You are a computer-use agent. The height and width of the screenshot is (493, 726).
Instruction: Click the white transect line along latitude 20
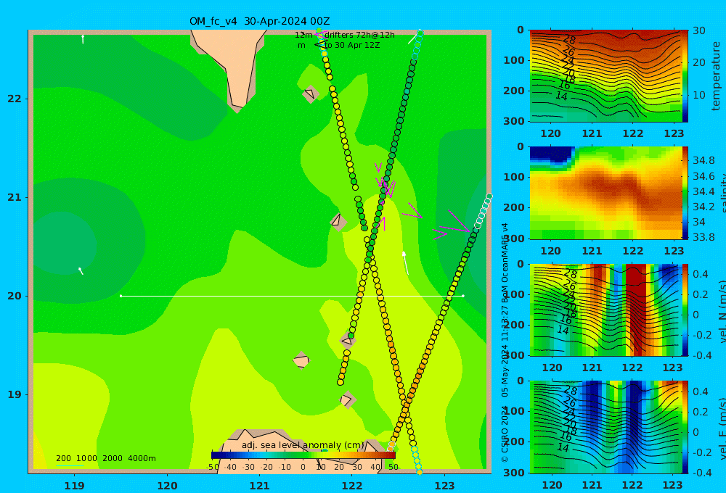coord(292,296)
